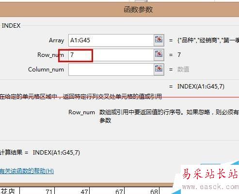This screenshot has width=239, height=194.
Task: Click the empty Column_num input field
Action: point(111,70)
